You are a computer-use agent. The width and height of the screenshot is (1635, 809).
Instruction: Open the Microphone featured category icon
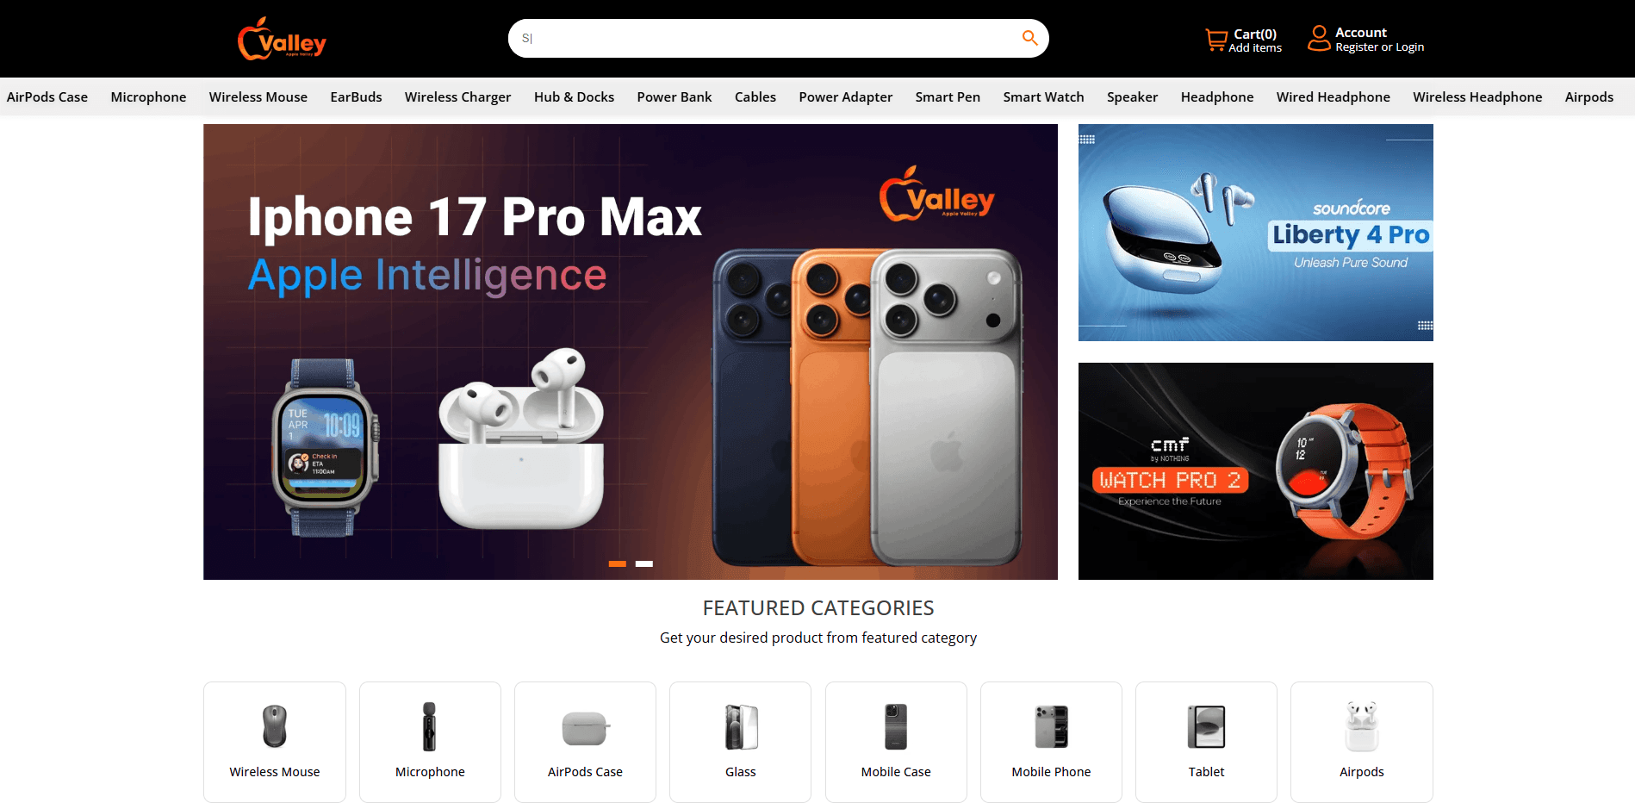coord(430,726)
